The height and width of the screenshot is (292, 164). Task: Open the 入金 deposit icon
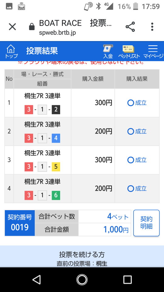click(x=108, y=51)
